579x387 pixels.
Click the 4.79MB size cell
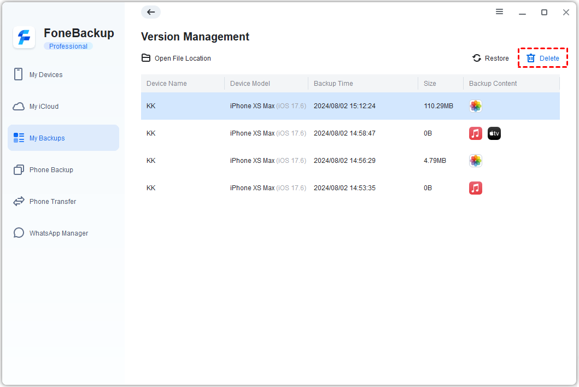435,161
